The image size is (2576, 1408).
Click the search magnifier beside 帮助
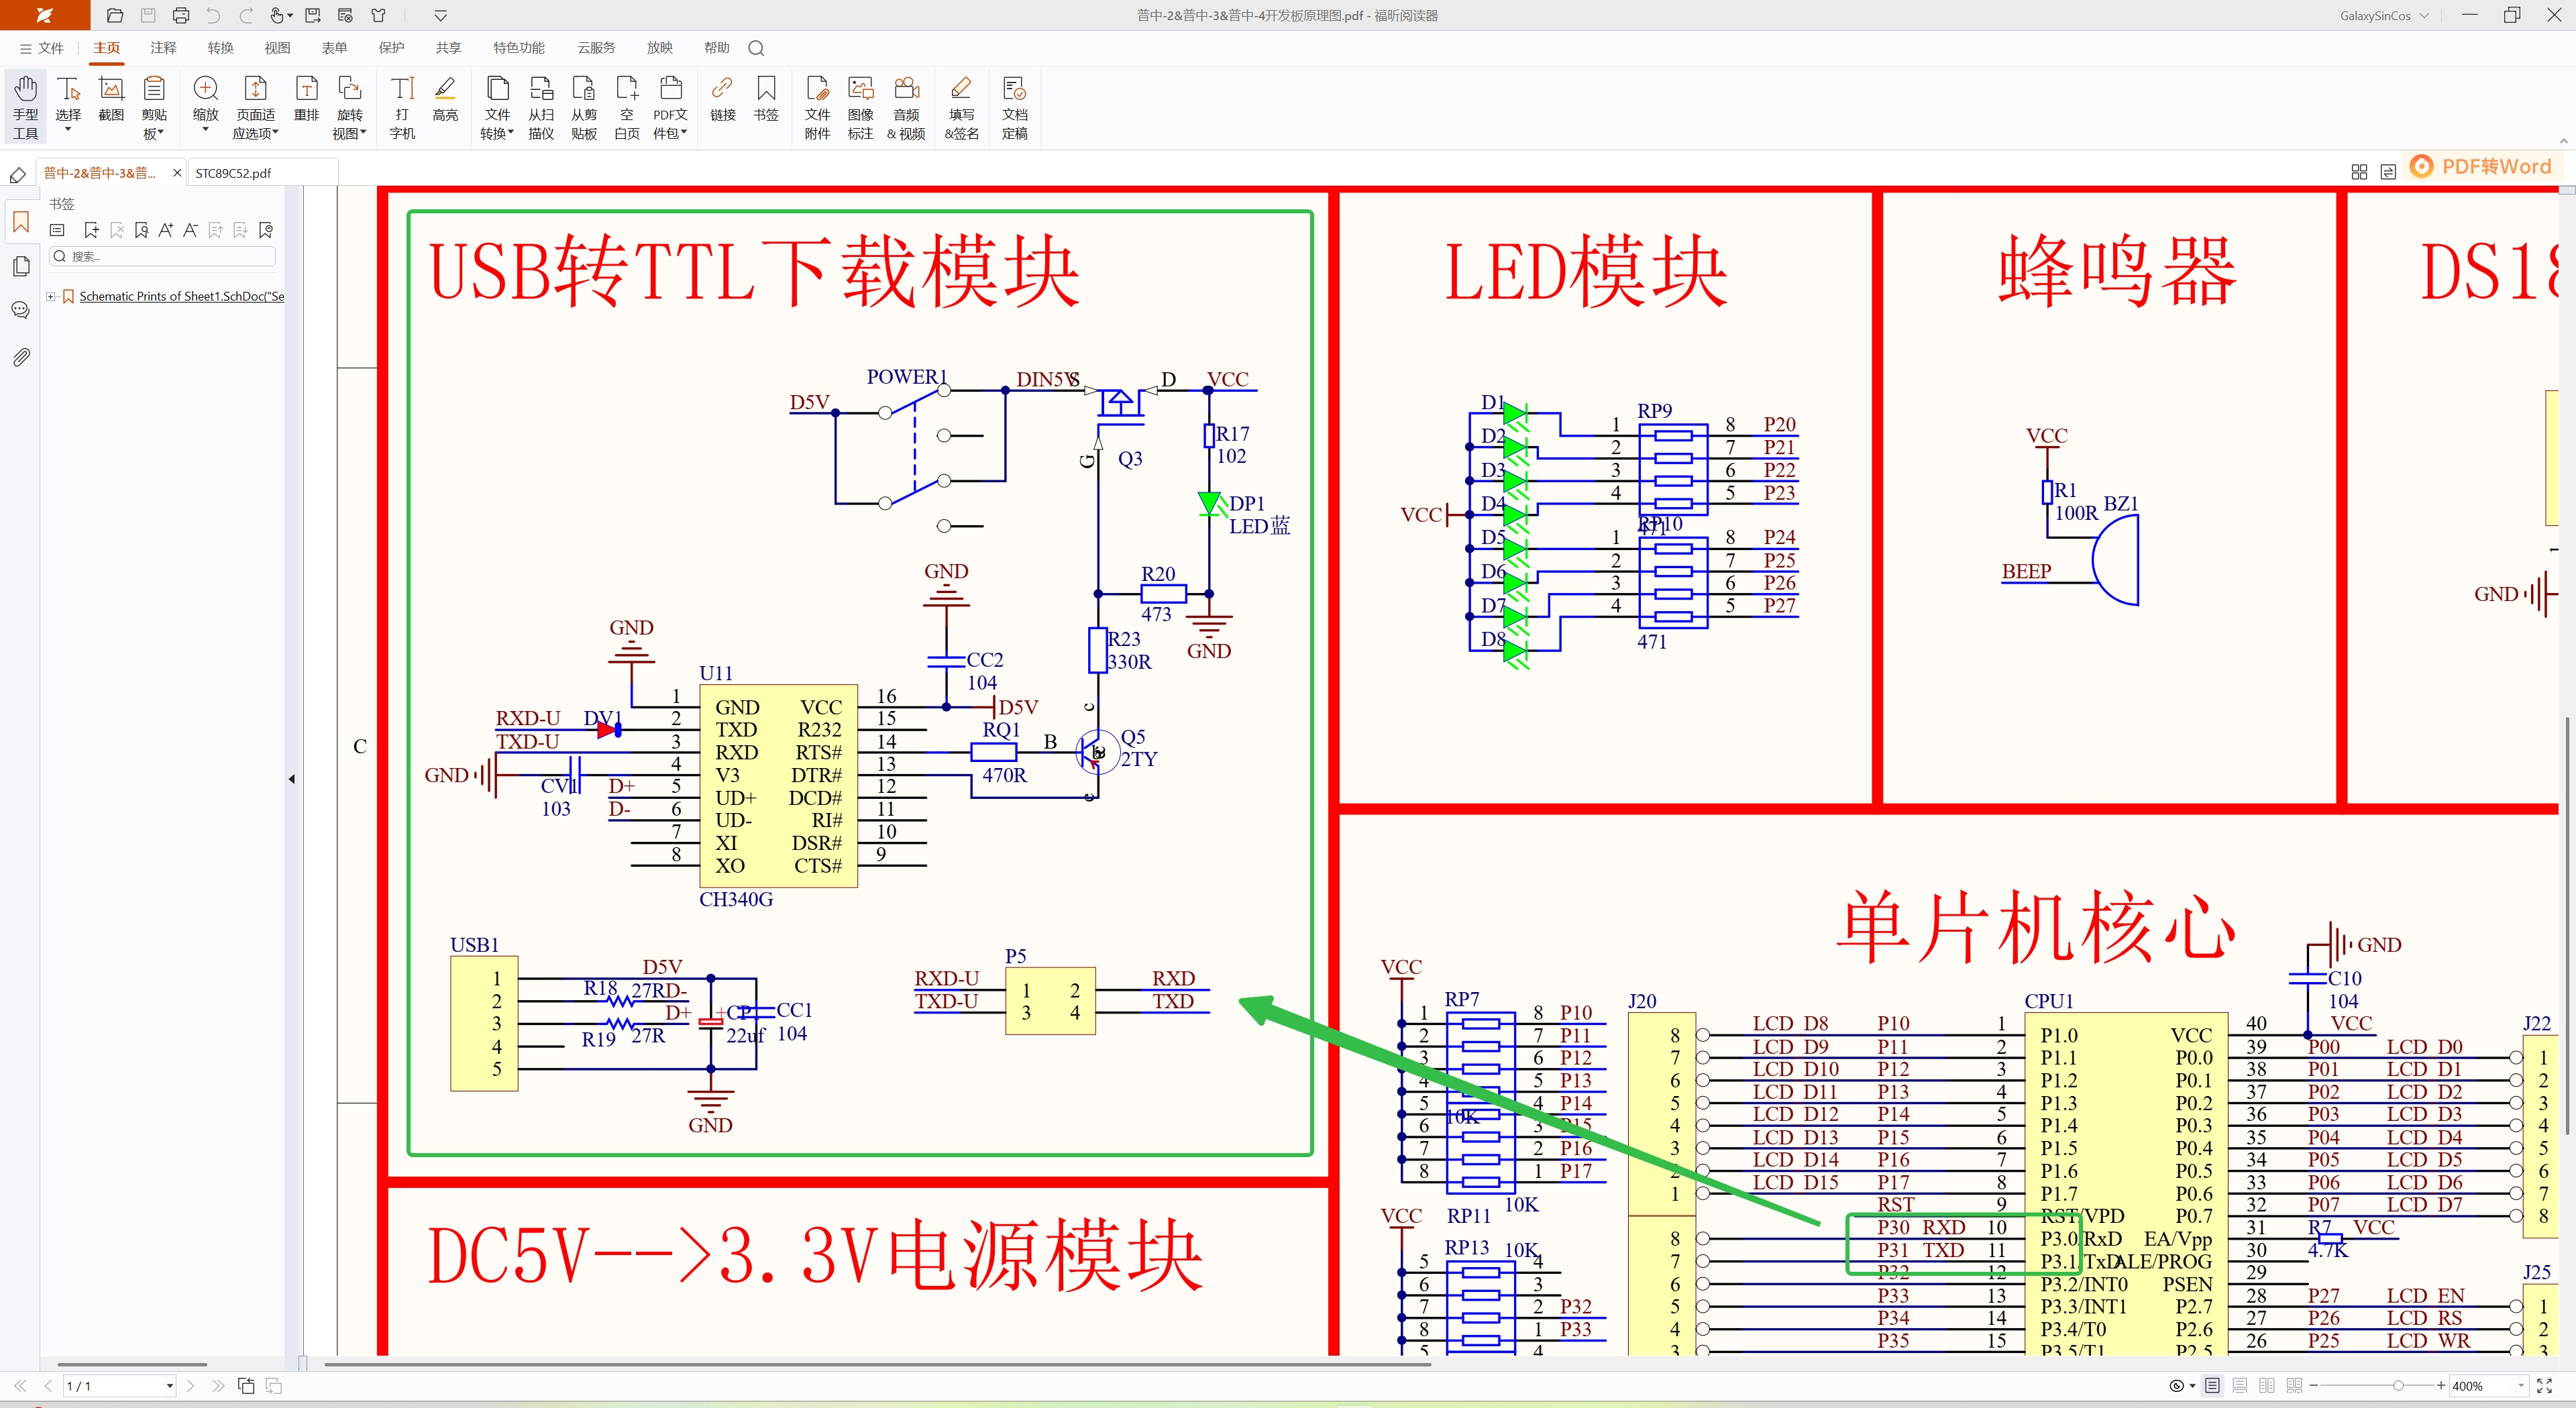tap(756, 48)
